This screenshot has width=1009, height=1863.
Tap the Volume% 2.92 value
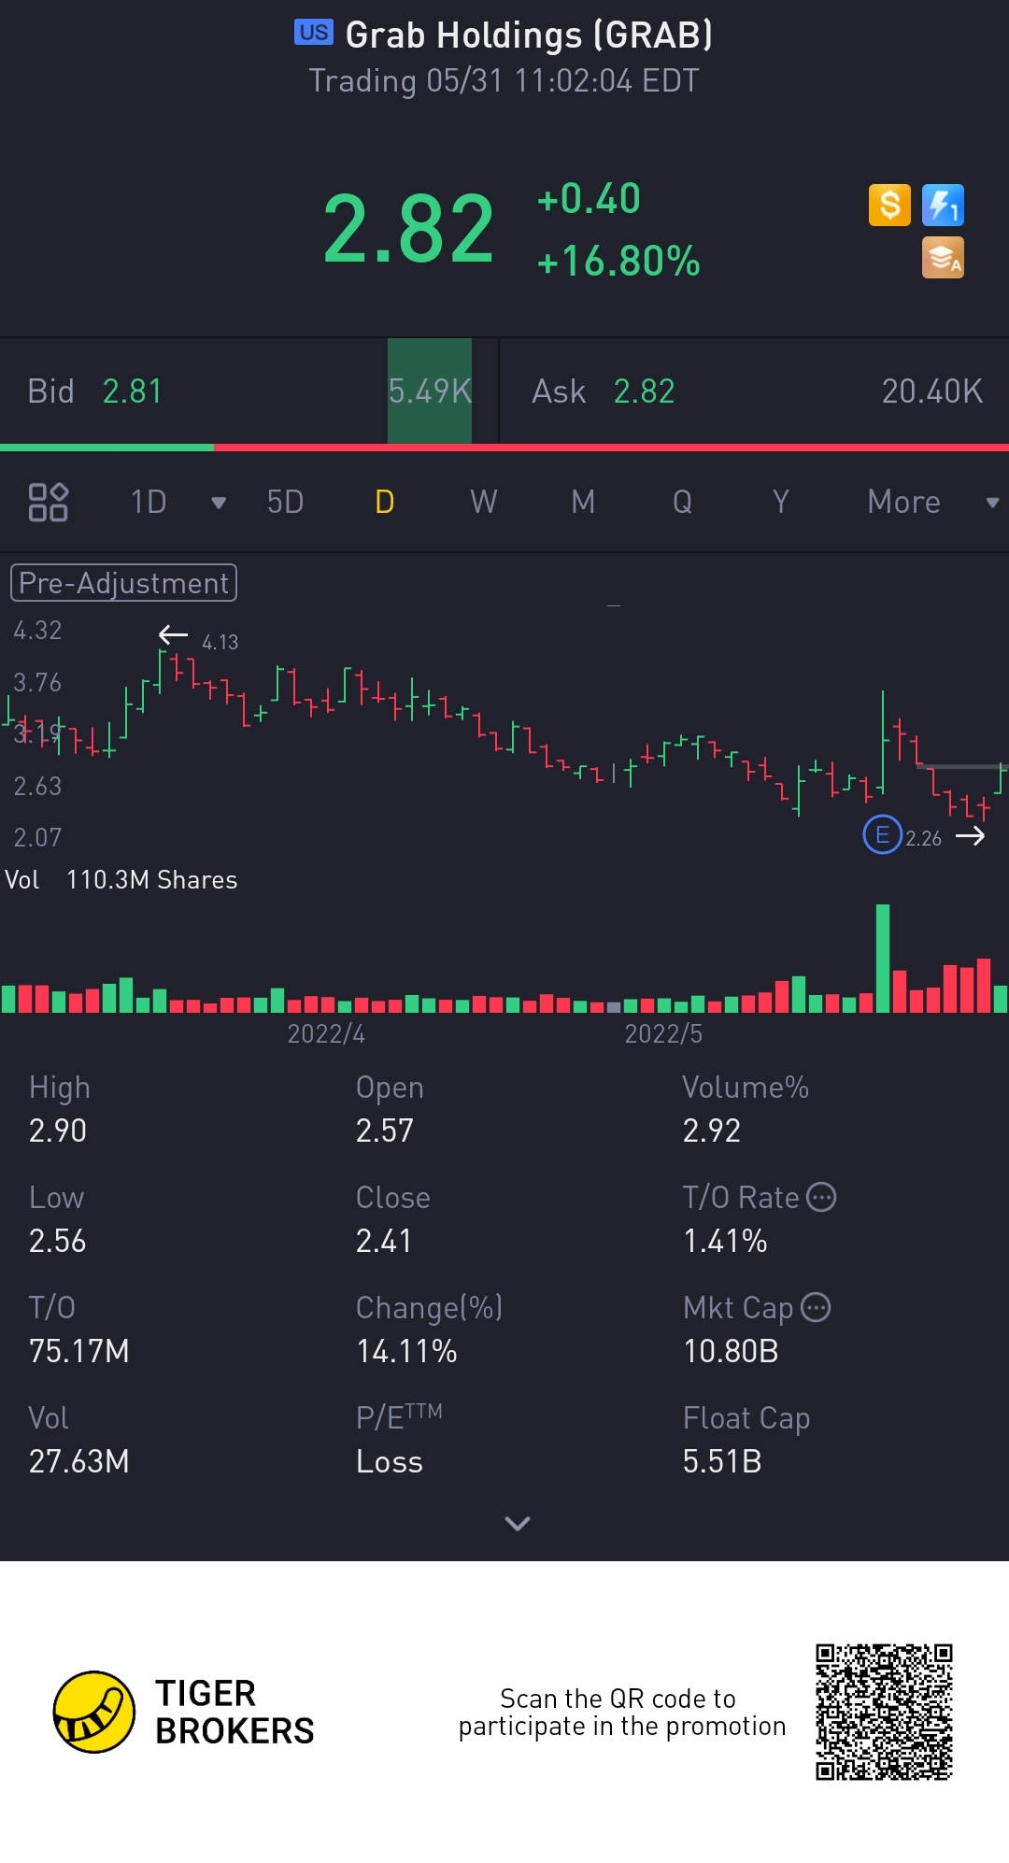(x=711, y=1131)
